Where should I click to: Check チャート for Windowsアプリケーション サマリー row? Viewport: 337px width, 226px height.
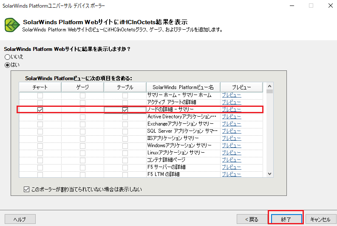[x=40, y=146]
